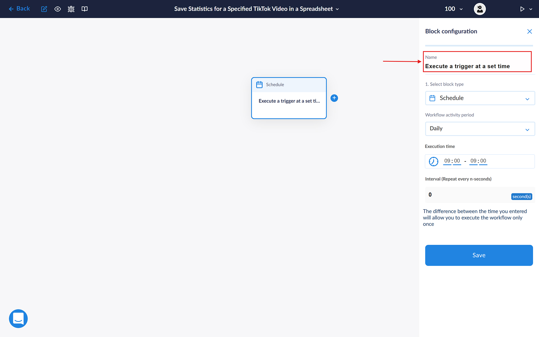Select the end minutes 00 field
This screenshot has width=539, height=337.
coord(483,161)
